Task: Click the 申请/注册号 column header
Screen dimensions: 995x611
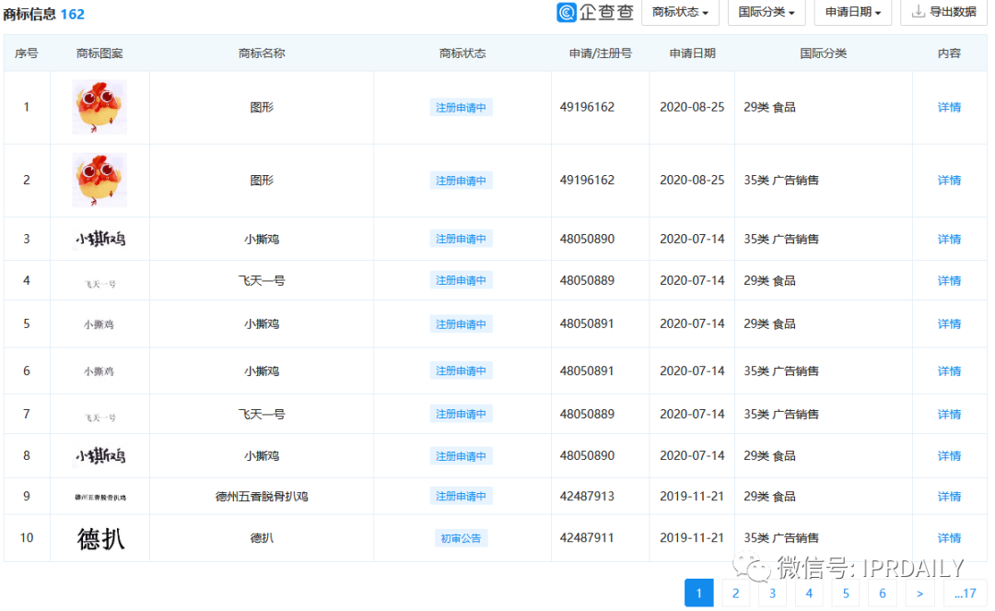Action: [x=601, y=53]
